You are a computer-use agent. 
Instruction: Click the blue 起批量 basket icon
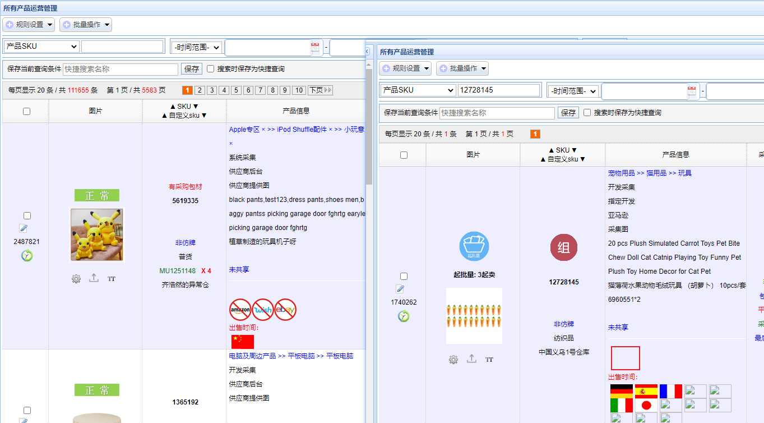474,247
